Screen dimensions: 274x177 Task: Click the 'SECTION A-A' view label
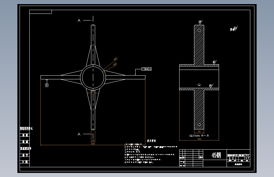click(199, 135)
